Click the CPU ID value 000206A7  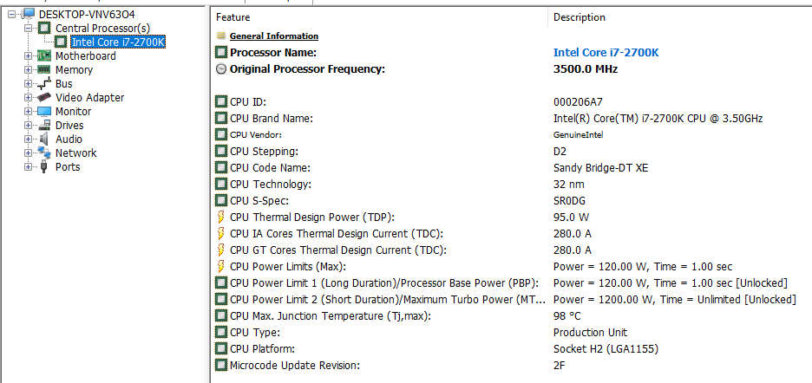578,102
